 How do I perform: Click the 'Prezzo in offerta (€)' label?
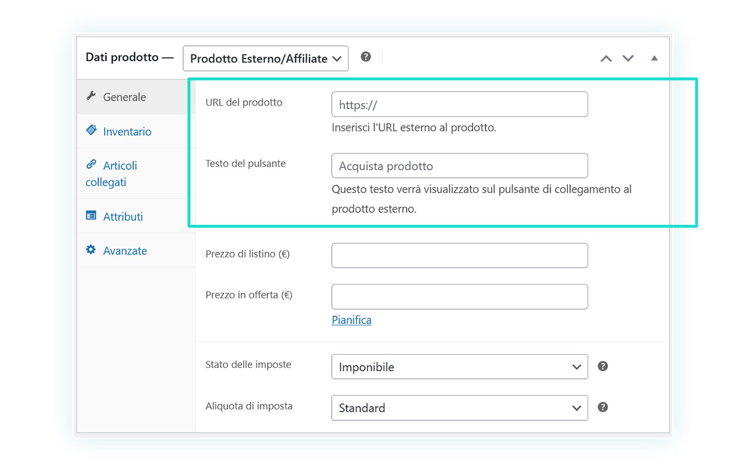click(x=249, y=295)
